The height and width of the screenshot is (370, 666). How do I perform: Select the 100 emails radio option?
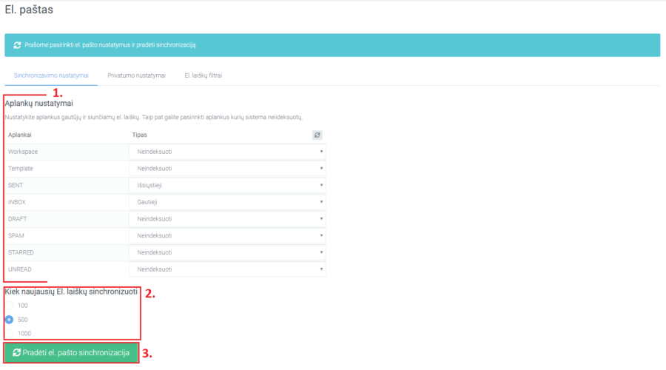pyautogui.click(x=9, y=306)
